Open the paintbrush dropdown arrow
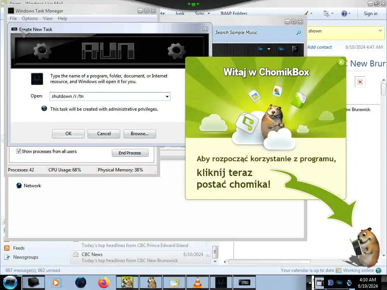387x290 pixels. pos(311,14)
